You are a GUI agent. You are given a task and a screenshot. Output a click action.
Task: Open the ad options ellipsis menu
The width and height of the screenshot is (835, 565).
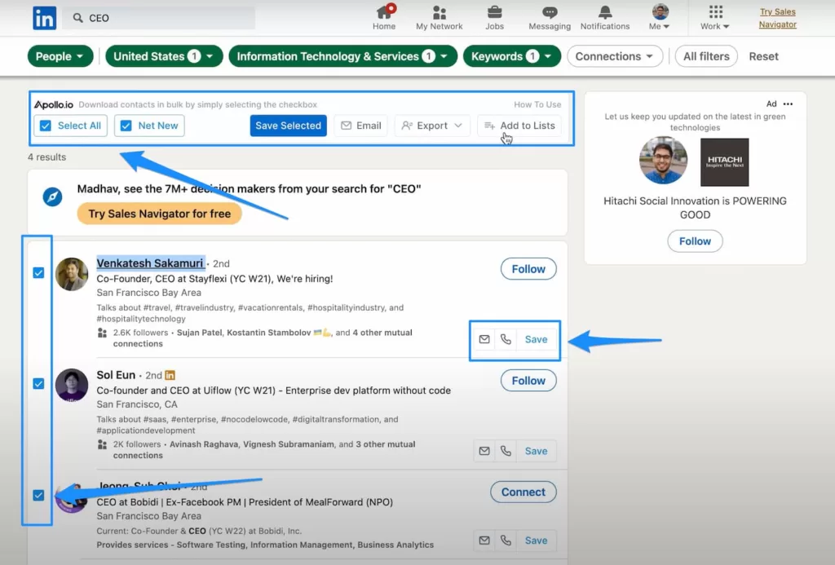(789, 104)
